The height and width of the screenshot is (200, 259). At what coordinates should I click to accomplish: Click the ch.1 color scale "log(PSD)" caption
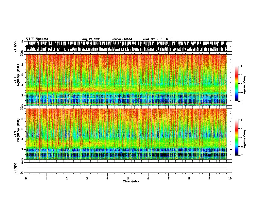coord(245,85)
